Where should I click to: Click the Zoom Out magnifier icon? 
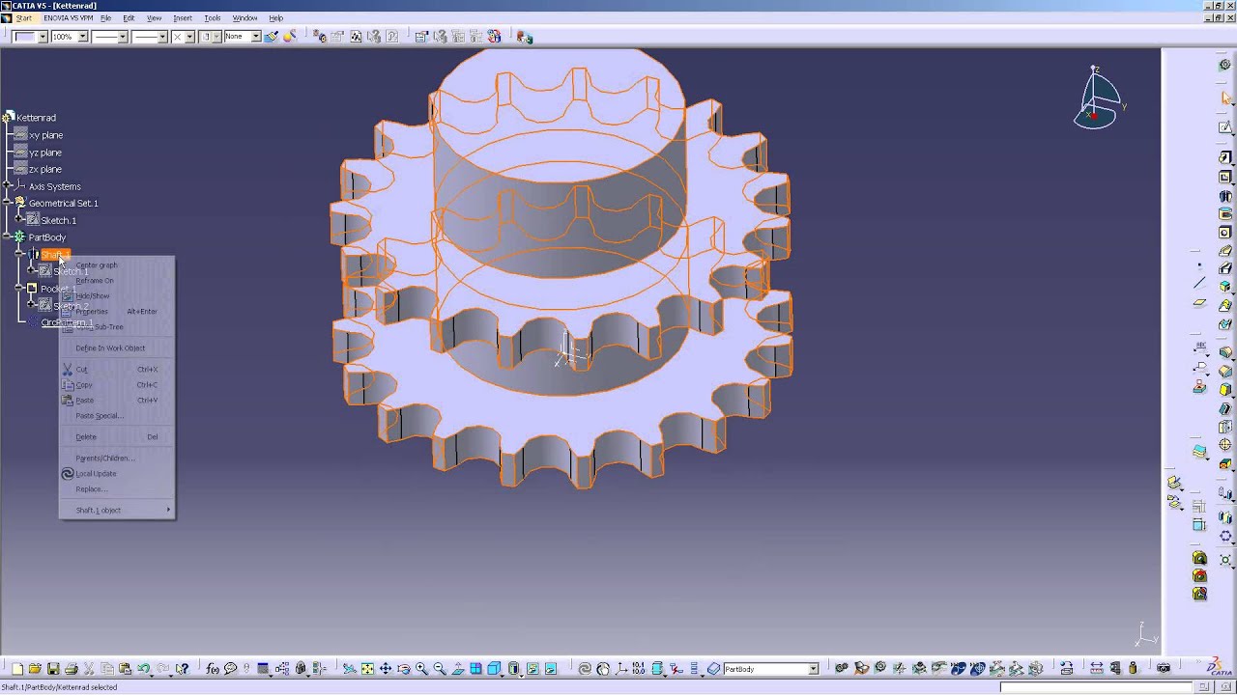[440, 668]
